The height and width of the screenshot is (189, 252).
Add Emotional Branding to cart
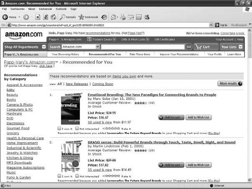click(x=171, y=117)
